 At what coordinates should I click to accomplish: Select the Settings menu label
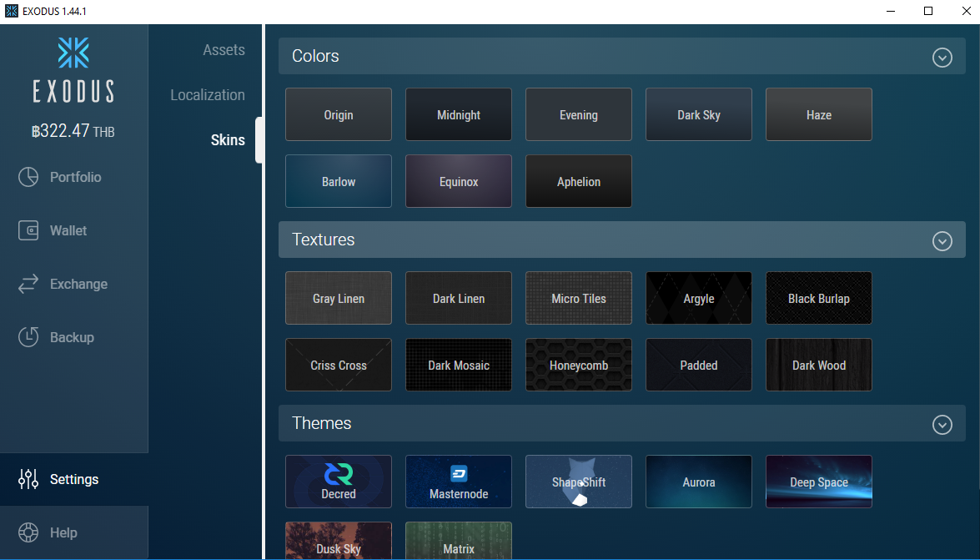(x=74, y=479)
